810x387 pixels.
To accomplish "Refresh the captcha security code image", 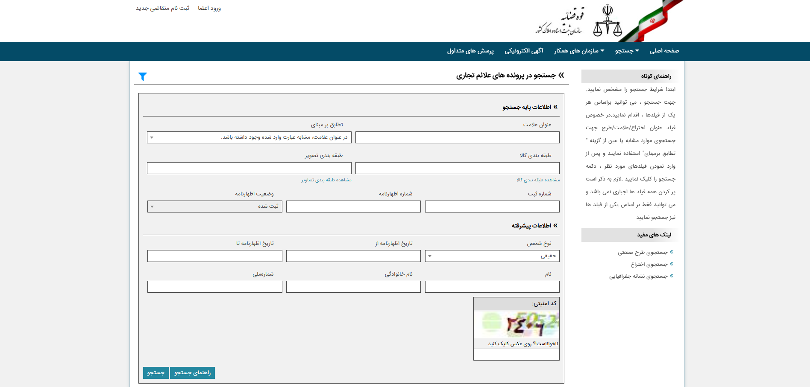I will (x=516, y=325).
